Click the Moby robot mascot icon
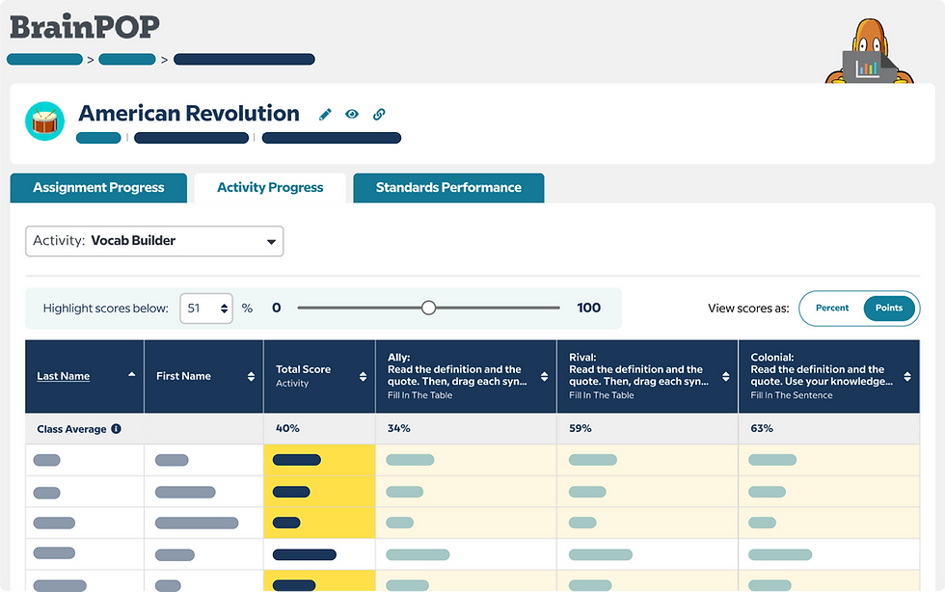Viewport: 945px width, 592px height. click(869, 52)
